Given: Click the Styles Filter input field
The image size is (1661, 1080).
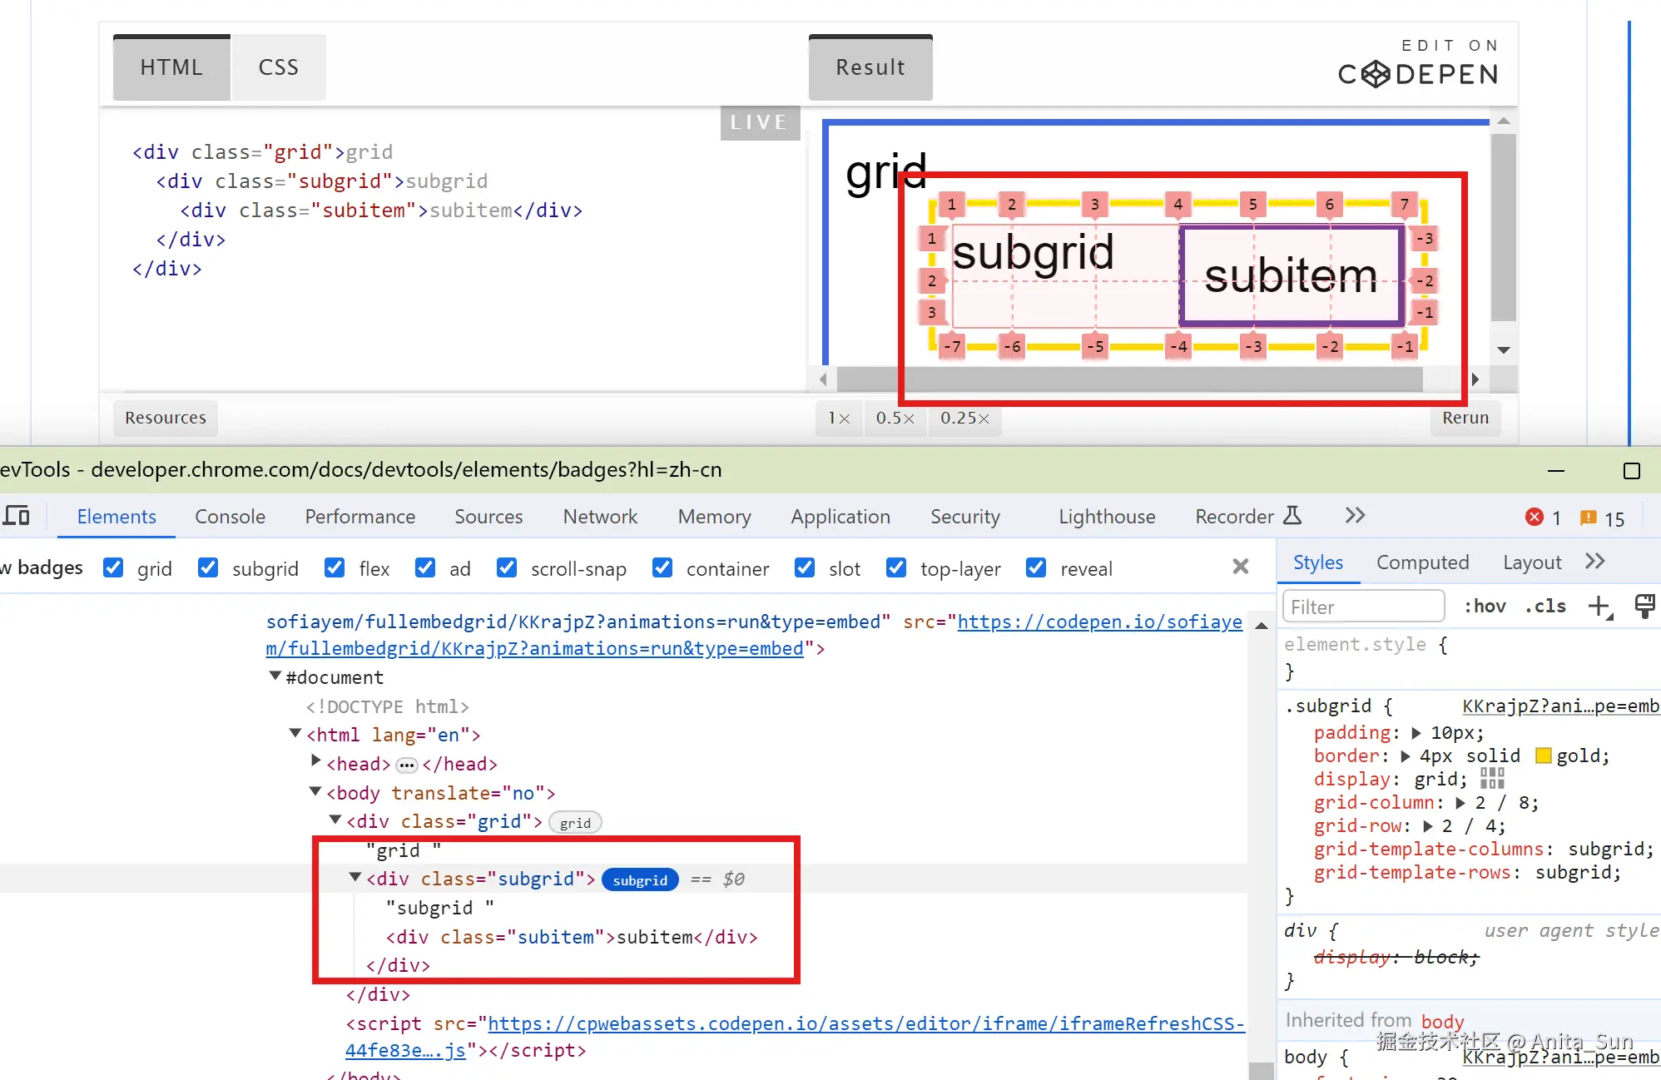Looking at the screenshot, I should 1363,607.
